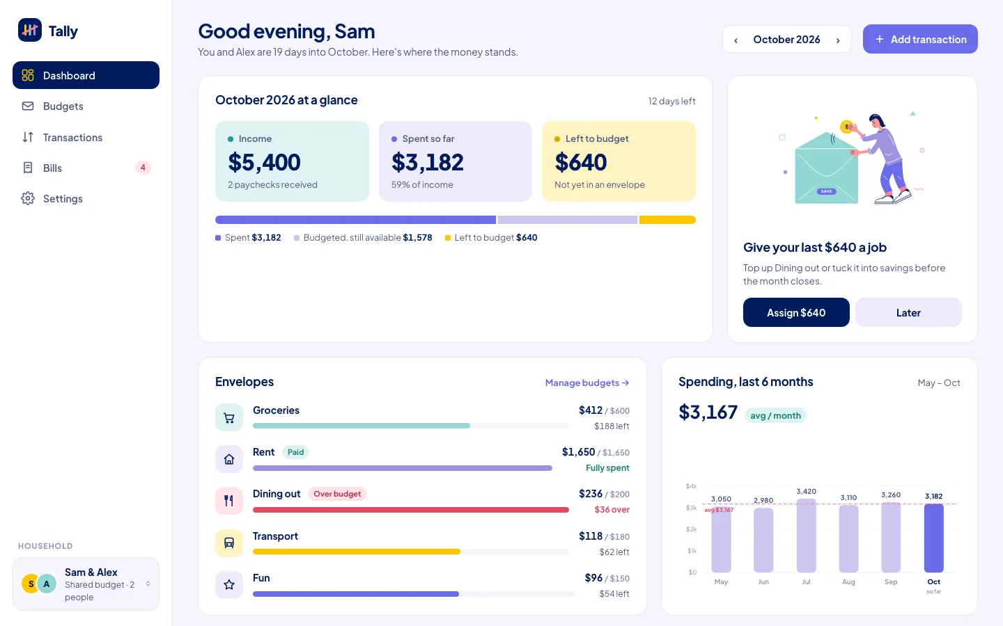1003x626 pixels.
Task: Open the Bills section
Action: pos(86,168)
